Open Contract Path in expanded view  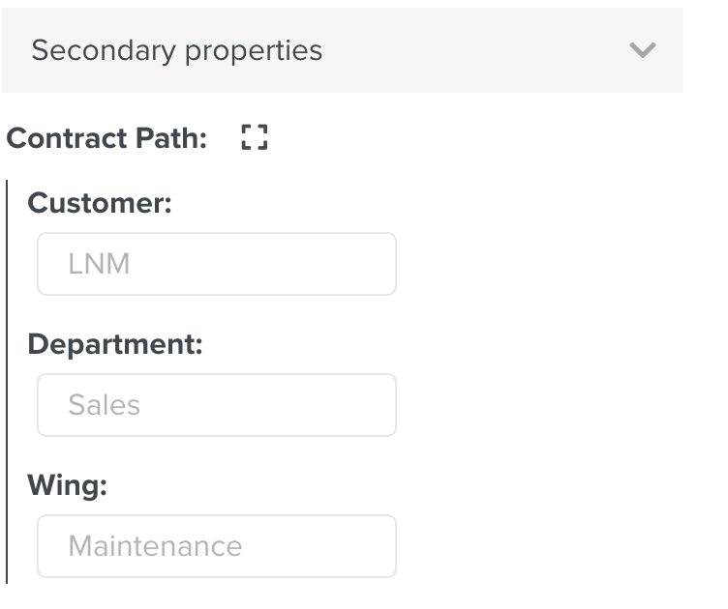(x=254, y=138)
